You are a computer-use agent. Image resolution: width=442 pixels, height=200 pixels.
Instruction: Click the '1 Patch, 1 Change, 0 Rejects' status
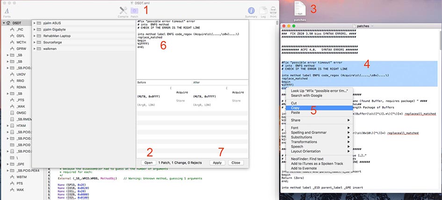(x=180, y=163)
